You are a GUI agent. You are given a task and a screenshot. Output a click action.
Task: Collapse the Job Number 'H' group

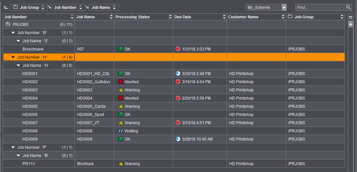tap(13, 57)
